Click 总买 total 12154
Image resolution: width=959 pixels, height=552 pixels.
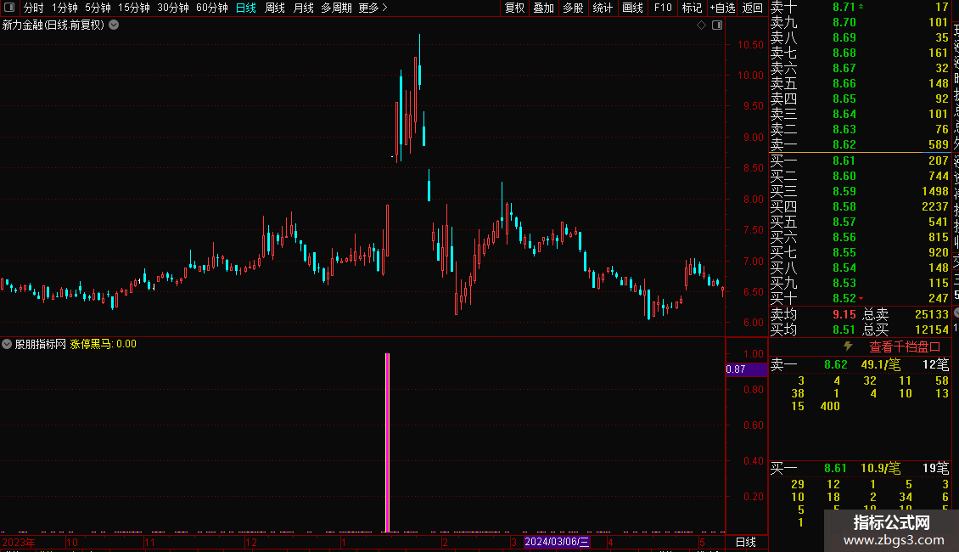932,330
